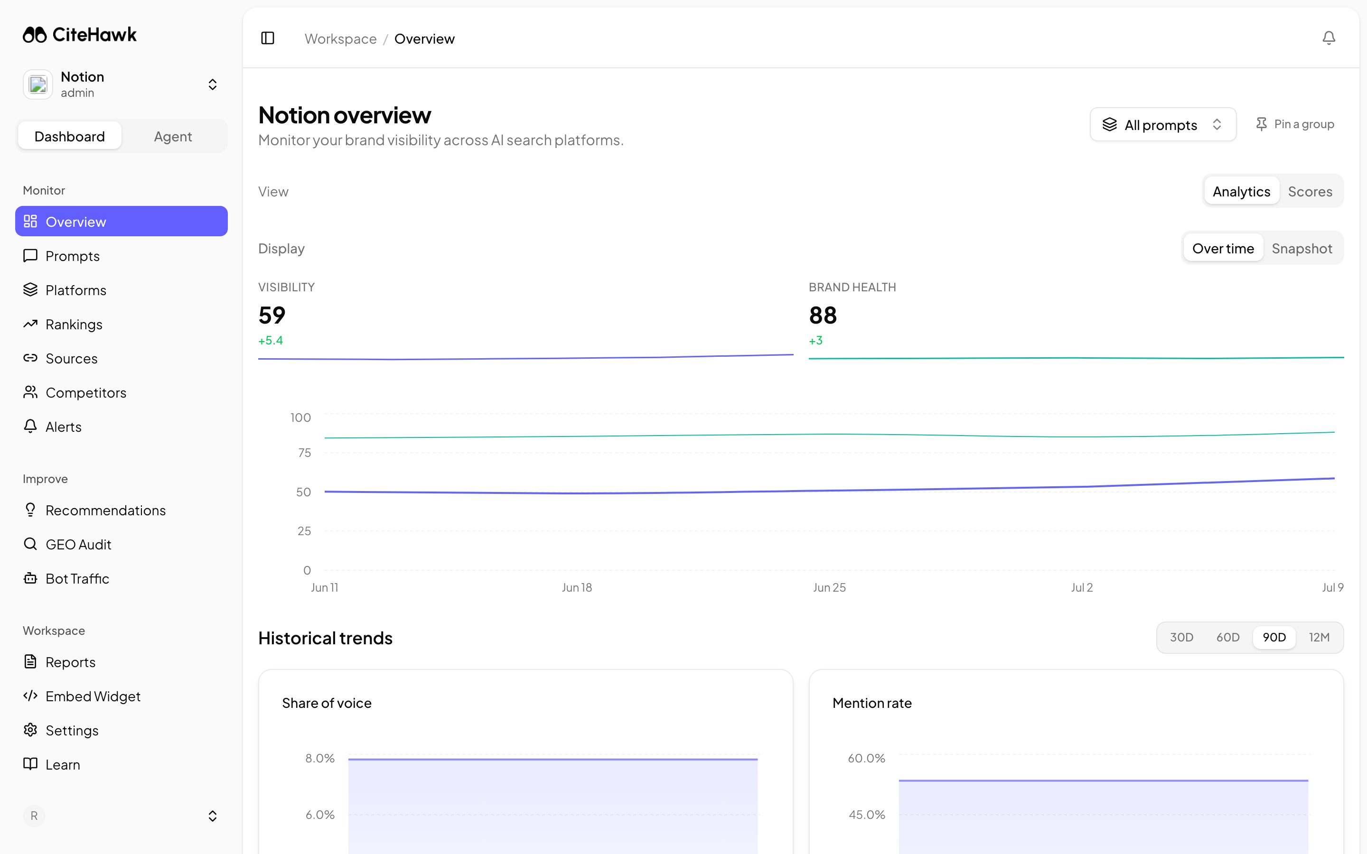Select the Analytics view
Screen dimensions: 1367x854
pyautogui.click(x=1241, y=192)
